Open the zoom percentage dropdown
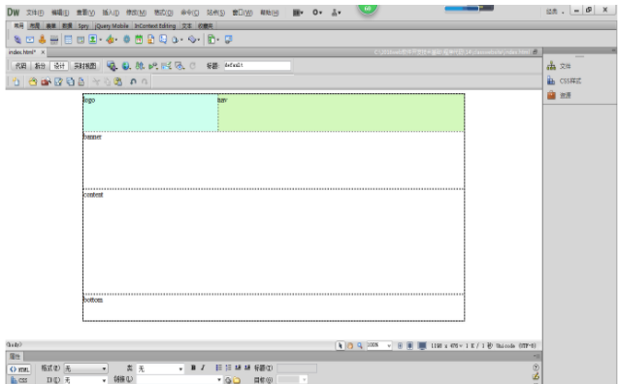 (x=379, y=345)
